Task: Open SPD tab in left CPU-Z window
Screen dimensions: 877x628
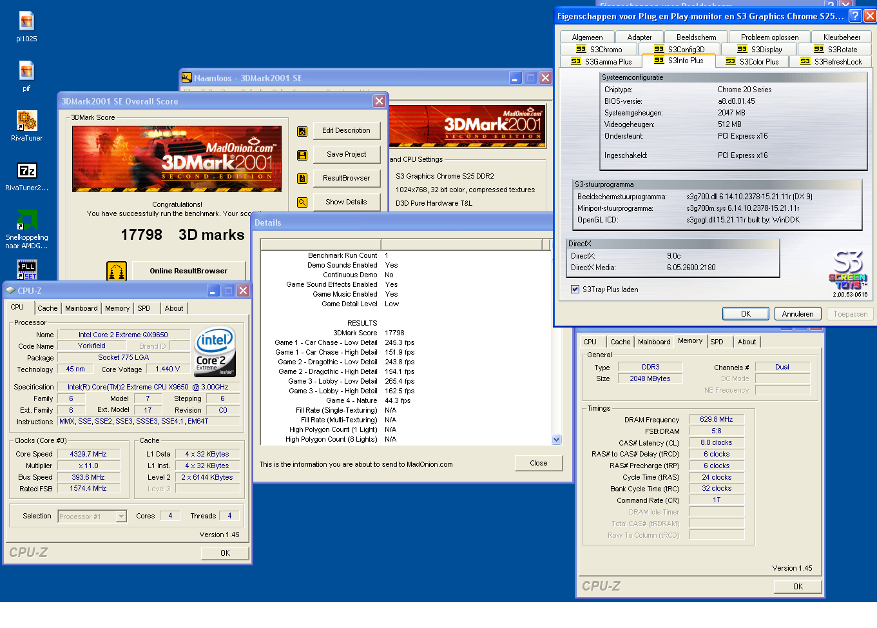Action: coord(144,308)
